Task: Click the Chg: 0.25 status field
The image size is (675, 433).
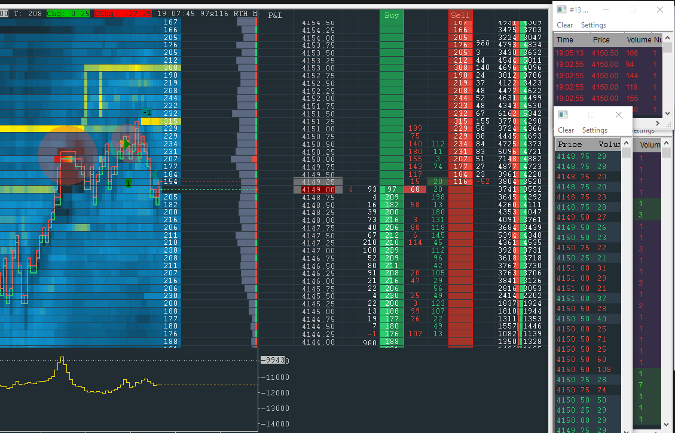Action: pos(68,14)
